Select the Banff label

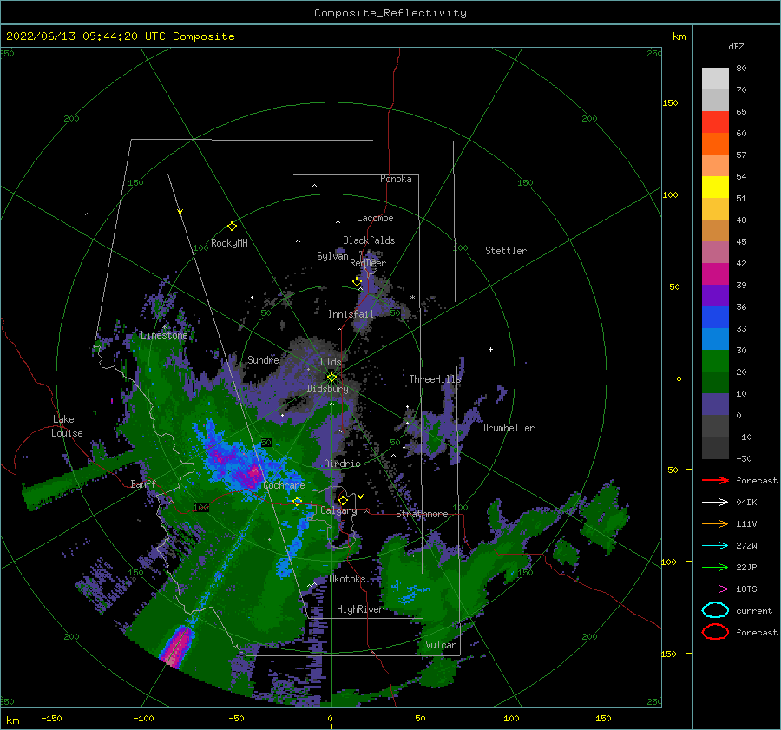[143, 483]
